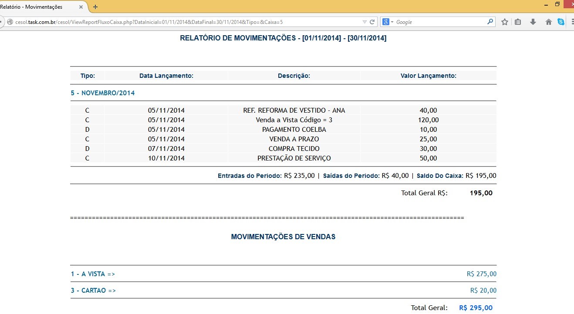
Task: Close the Relatório - Movimentações tab
Action: (x=81, y=7)
